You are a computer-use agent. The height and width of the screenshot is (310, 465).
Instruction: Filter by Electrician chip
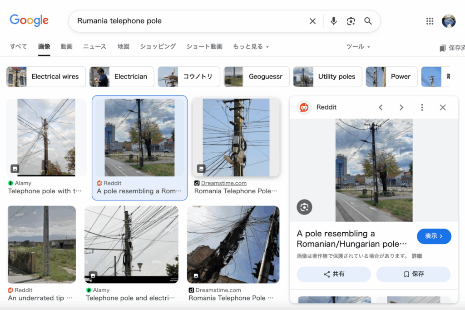[122, 77]
